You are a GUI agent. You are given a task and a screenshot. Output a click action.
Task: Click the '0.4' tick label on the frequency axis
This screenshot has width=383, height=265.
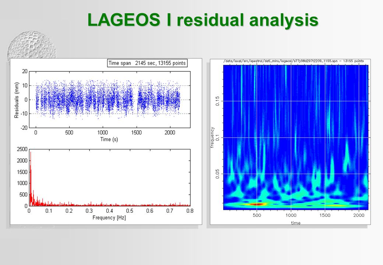pos(109,211)
